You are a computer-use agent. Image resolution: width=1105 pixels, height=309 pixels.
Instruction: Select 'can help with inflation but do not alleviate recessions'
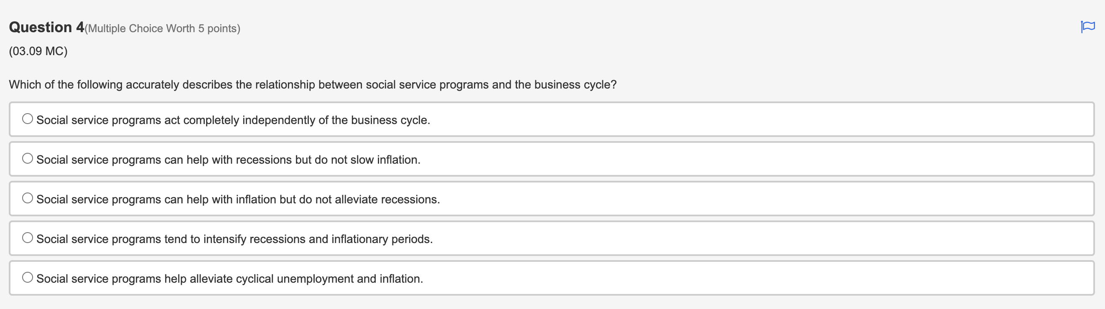pyautogui.click(x=28, y=198)
